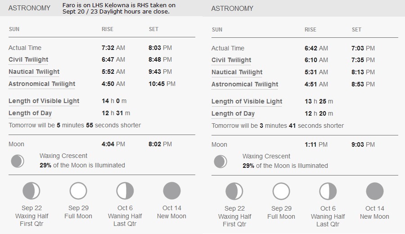The width and height of the screenshot is (405, 234).
Task: Click the right panel Oct 6 Last Quarter moon icon
Action: click(328, 191)
